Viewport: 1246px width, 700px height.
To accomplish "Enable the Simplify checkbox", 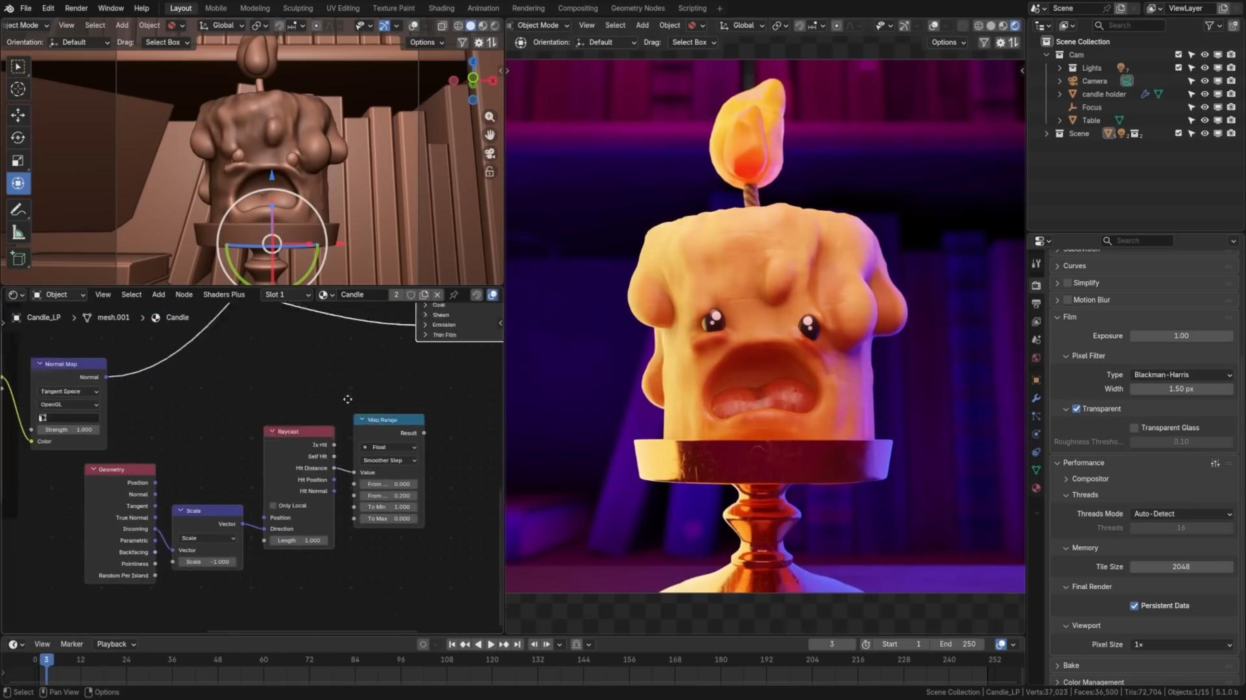I will (x=1068, y=283).
